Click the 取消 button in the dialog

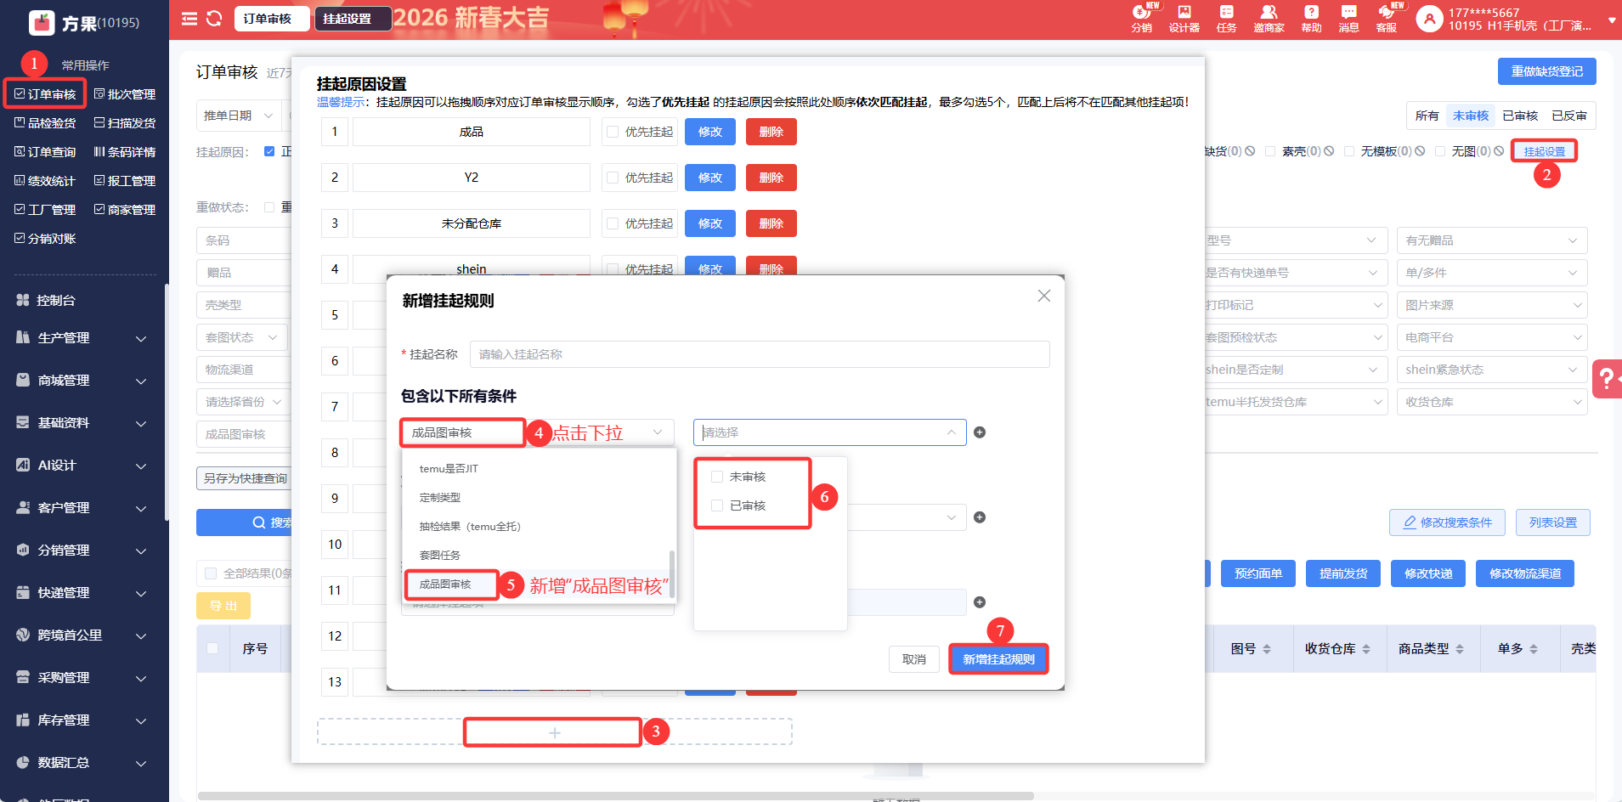[x=914, y=659]
